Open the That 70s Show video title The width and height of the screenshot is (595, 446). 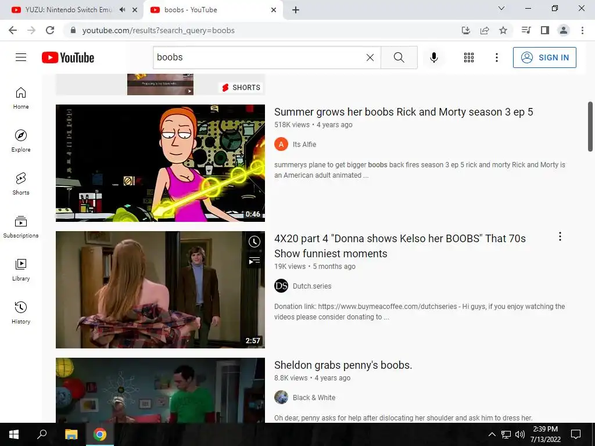[400, 246]
